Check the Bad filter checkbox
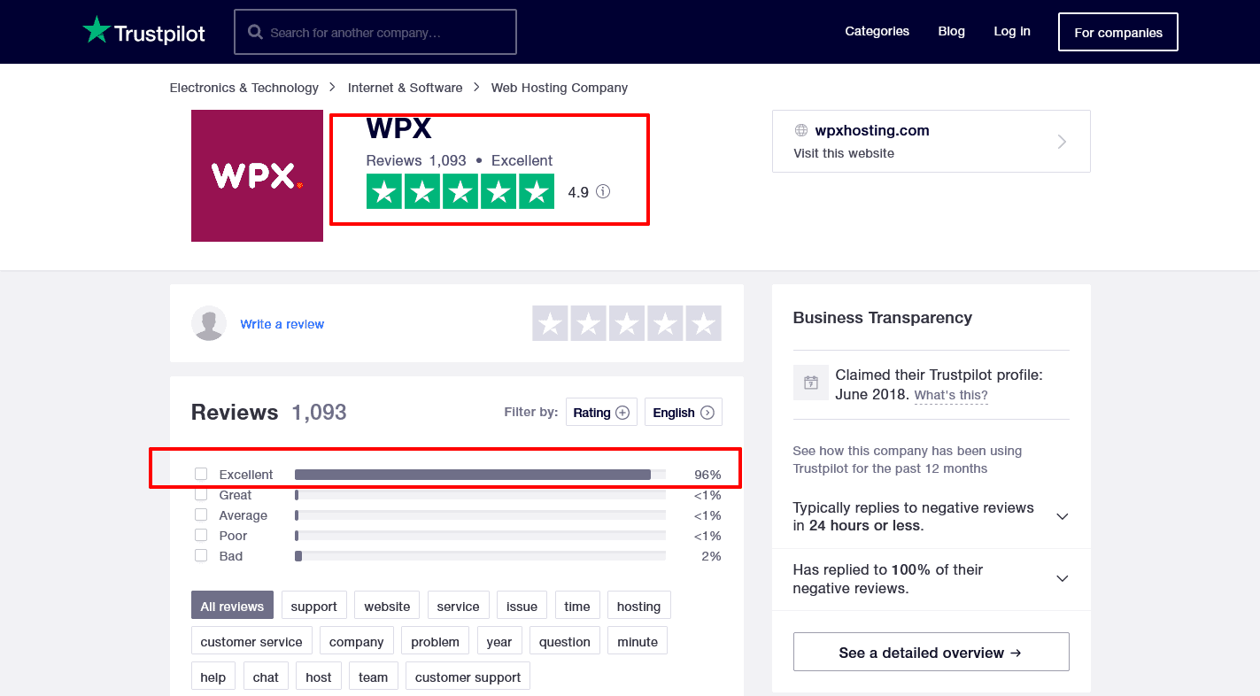The height and width of the screenshot is (696, 1260). tap(201, 556)
